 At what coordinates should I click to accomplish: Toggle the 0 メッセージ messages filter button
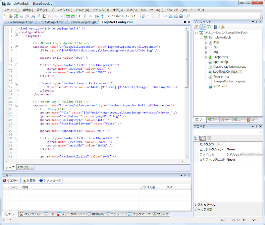50,181
